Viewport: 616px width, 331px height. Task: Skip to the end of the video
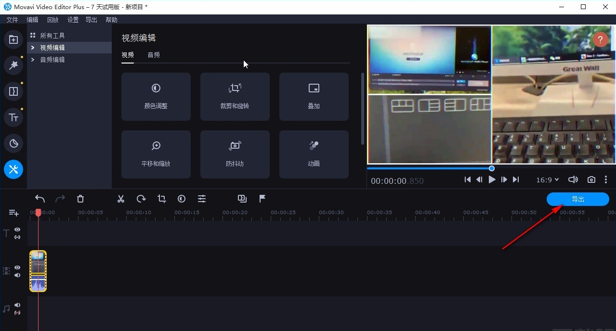516,179
